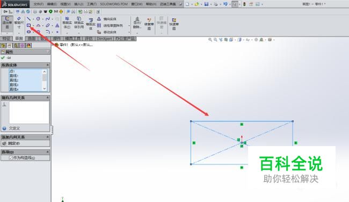
Task: Open the SOLIDWORKS PDM menu
Action: point(114,4)
